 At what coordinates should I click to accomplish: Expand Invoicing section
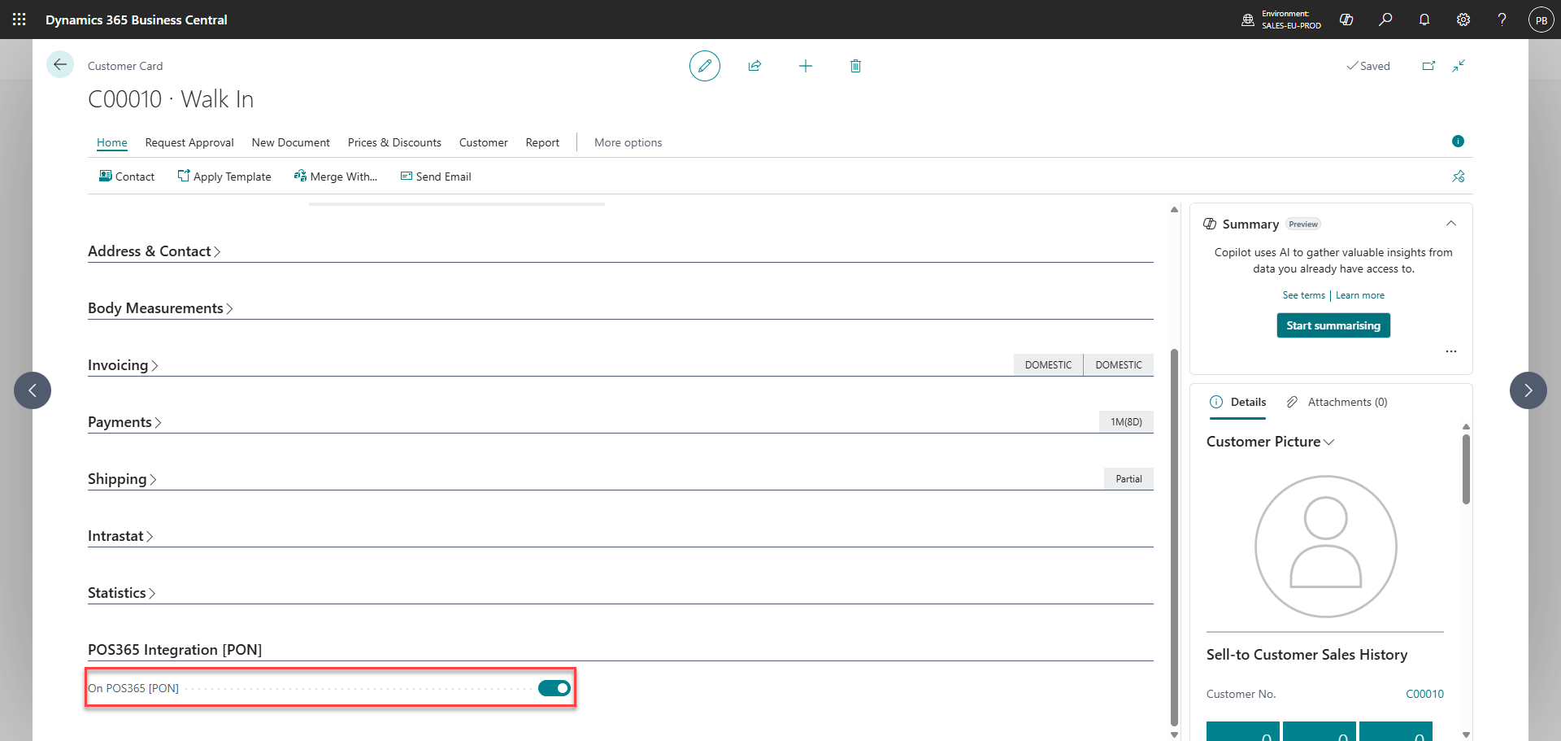[x=123, y=365]
